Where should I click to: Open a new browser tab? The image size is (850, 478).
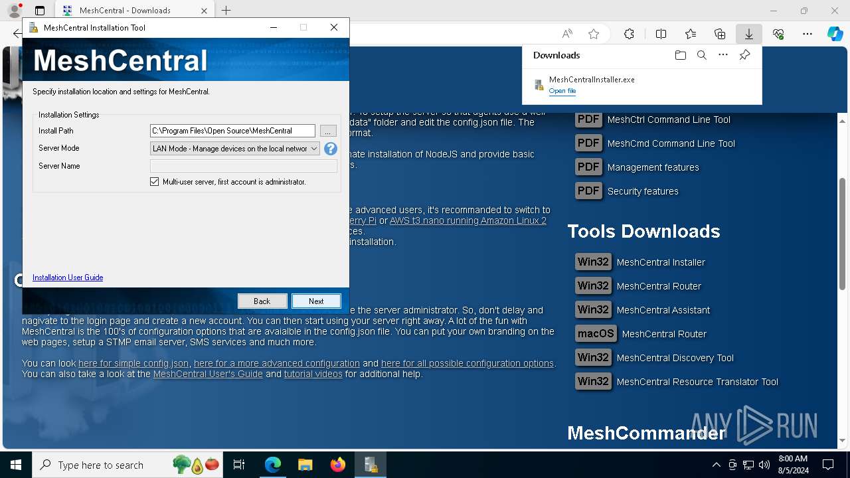(226, 10)
